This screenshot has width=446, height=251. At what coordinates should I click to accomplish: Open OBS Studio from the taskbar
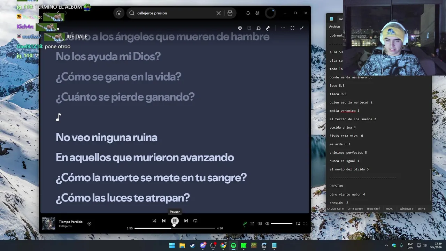pyautogui.click(x=213, y=245)
